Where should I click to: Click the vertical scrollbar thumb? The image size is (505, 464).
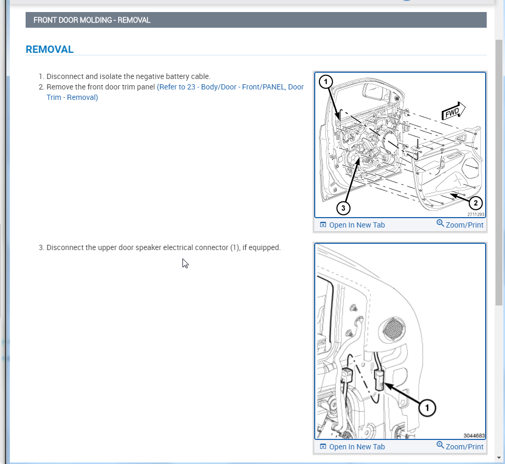[x=499, y=173]
